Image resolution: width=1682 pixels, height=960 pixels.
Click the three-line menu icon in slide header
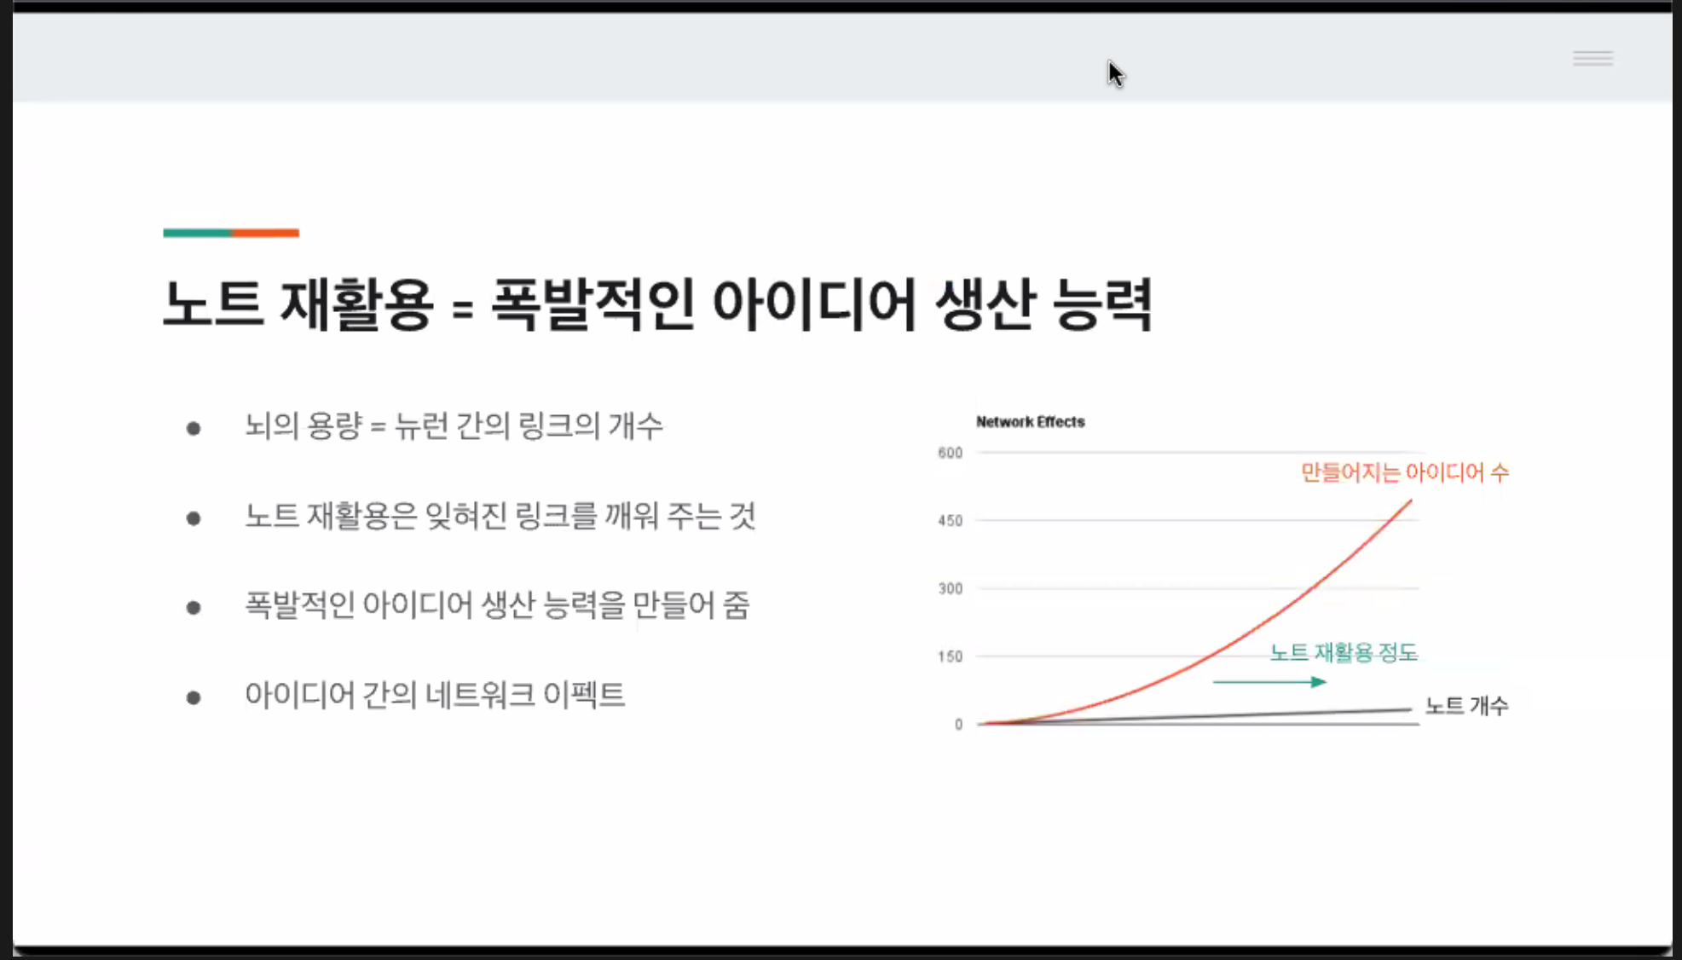(x=1592, y=58)
